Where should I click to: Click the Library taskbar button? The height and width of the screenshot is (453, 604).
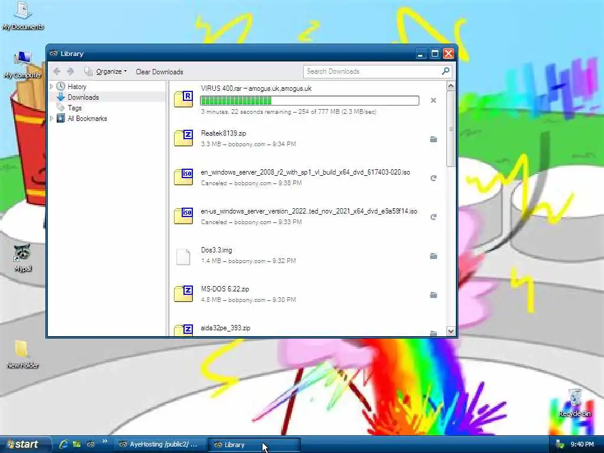point(254,445)
